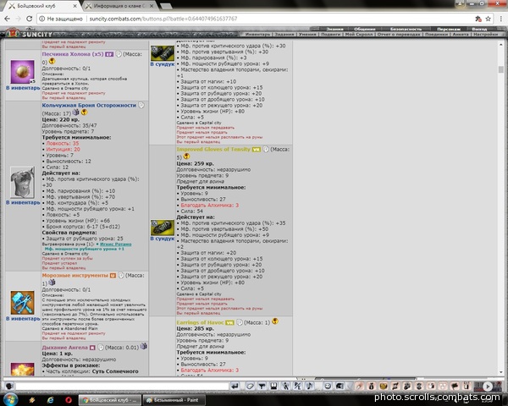This screenshot has height=406, width=508.
Task: Open the Знания menu
Action: tap(334, 29)
